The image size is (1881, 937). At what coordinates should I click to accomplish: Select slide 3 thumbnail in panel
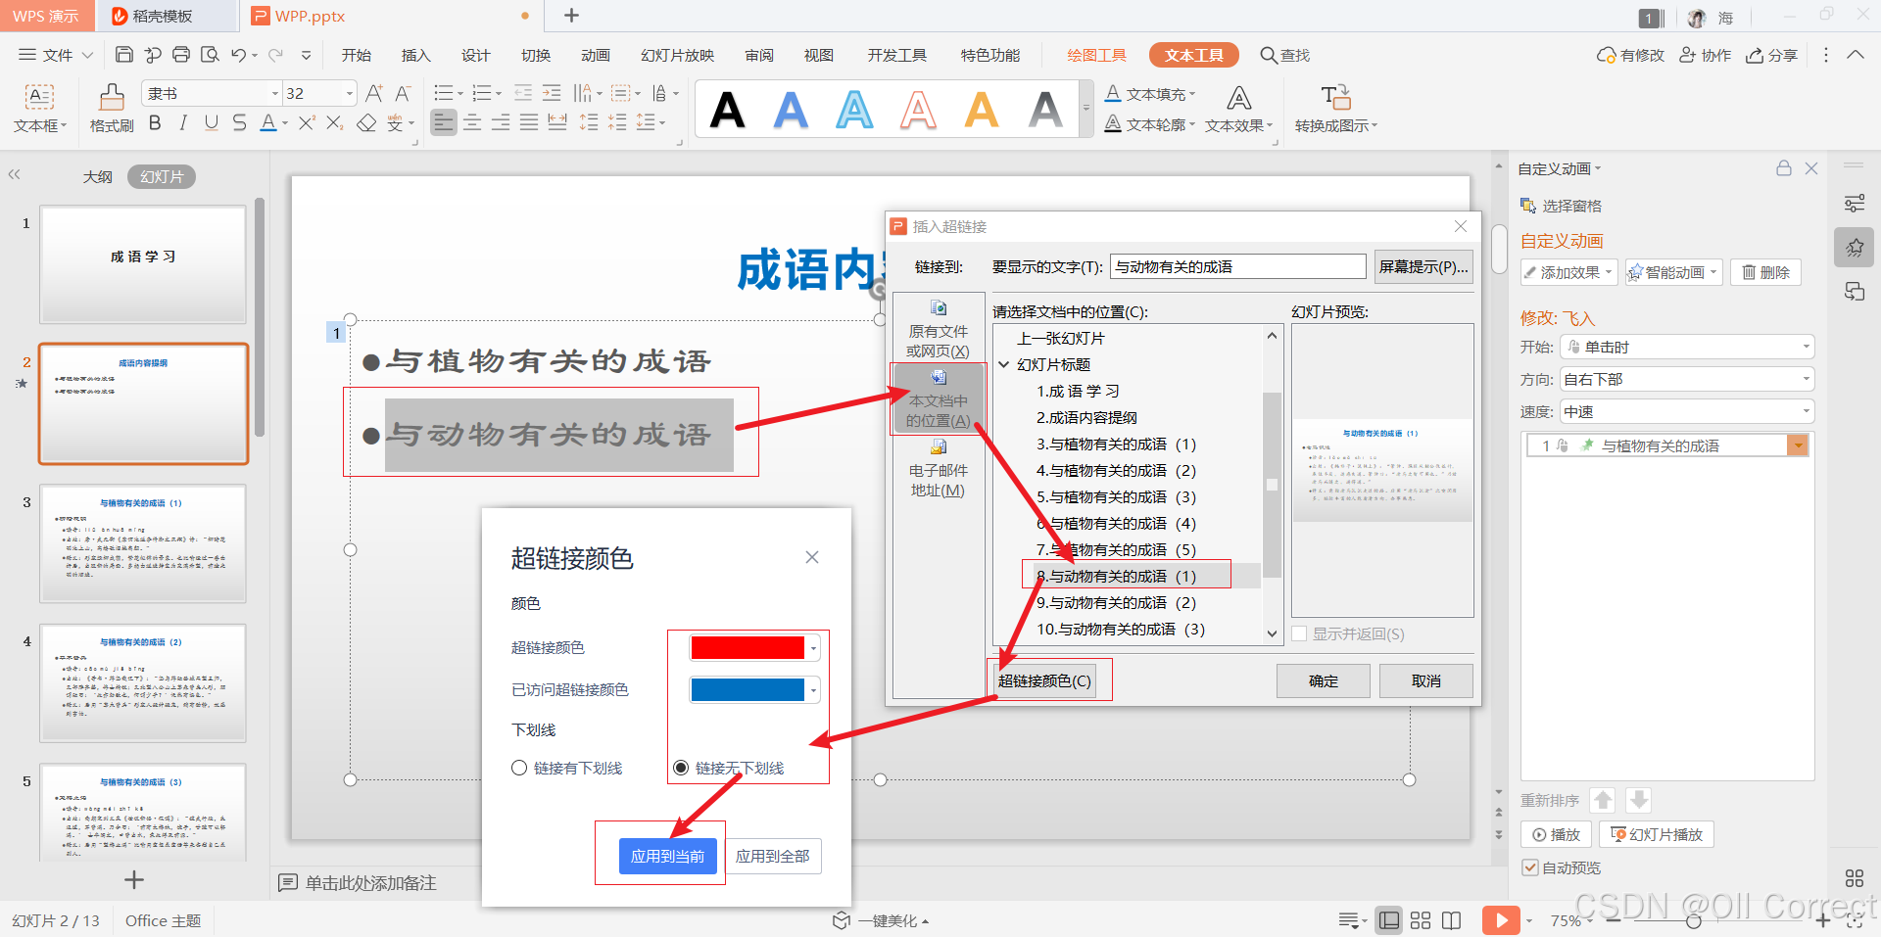click(x=143, y=543)
